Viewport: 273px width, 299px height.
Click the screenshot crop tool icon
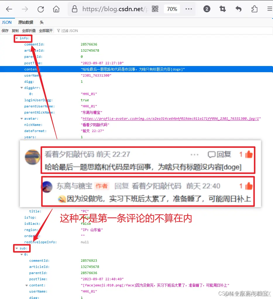point(222,9)
